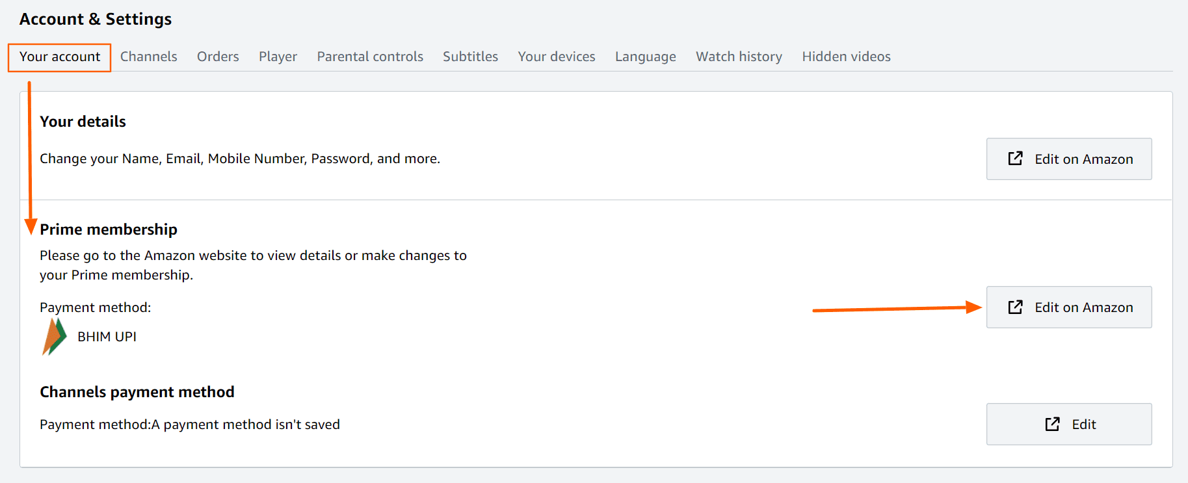Click the Account & Settings heading
1188x483 pixels.
[x=96, y=19]
